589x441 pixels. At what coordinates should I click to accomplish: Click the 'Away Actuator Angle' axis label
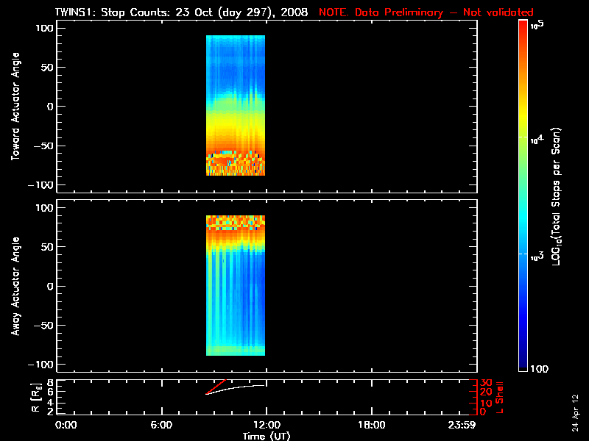[14, 287]
